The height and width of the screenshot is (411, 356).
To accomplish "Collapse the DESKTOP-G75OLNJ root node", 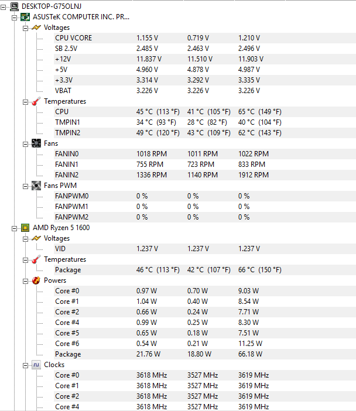I will pos(3,8).
